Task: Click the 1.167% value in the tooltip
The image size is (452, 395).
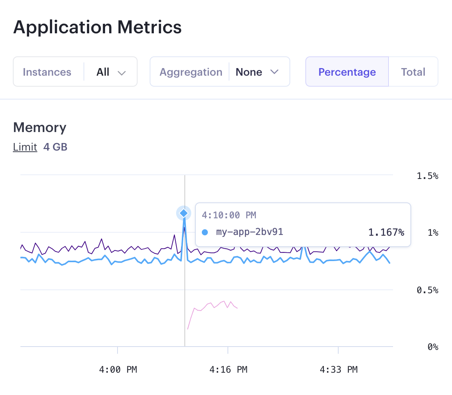Action: [386, 232]
